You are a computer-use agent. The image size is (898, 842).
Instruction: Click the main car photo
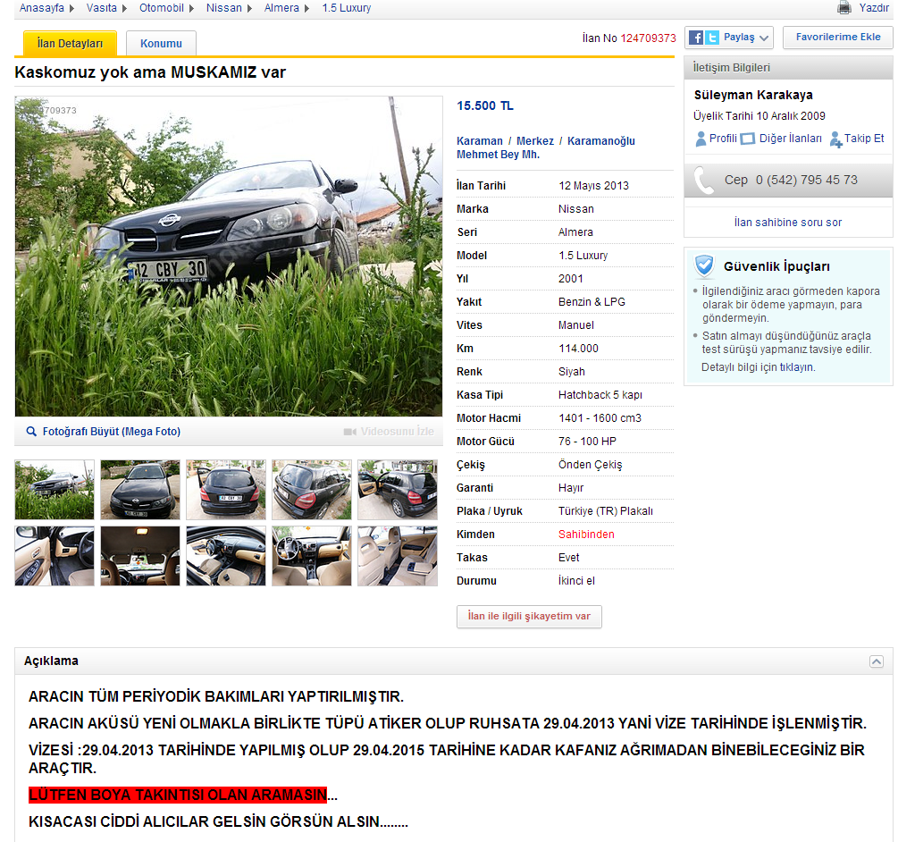(x=229, y=257)
